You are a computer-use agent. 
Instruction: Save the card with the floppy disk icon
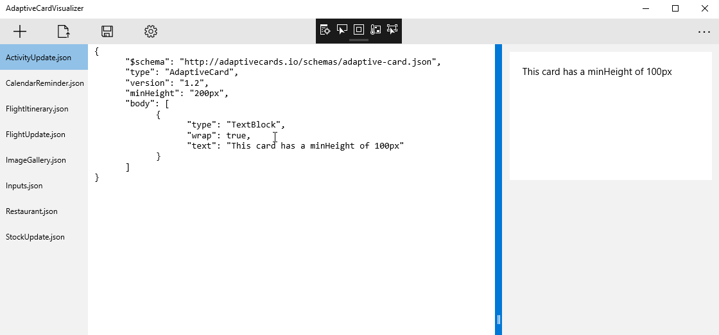coord(107,31)
